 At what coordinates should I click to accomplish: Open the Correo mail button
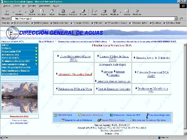pos(94,12)
